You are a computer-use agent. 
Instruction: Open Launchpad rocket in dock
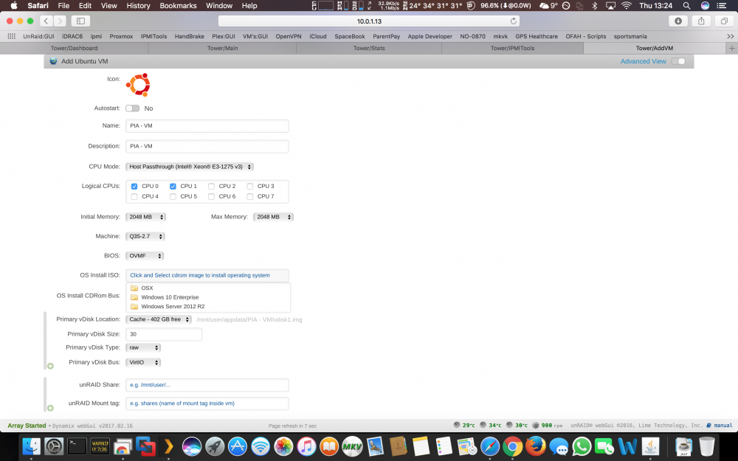[215, 446]
